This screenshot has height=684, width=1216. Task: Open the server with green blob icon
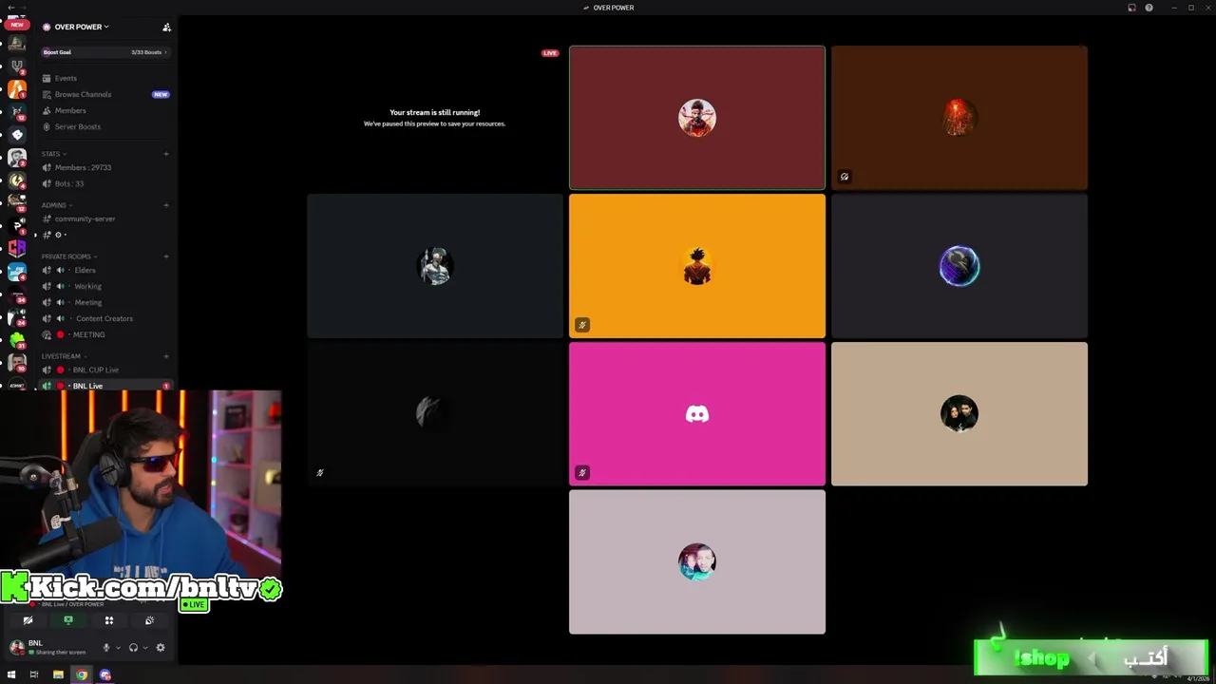[x=17, y=340]
